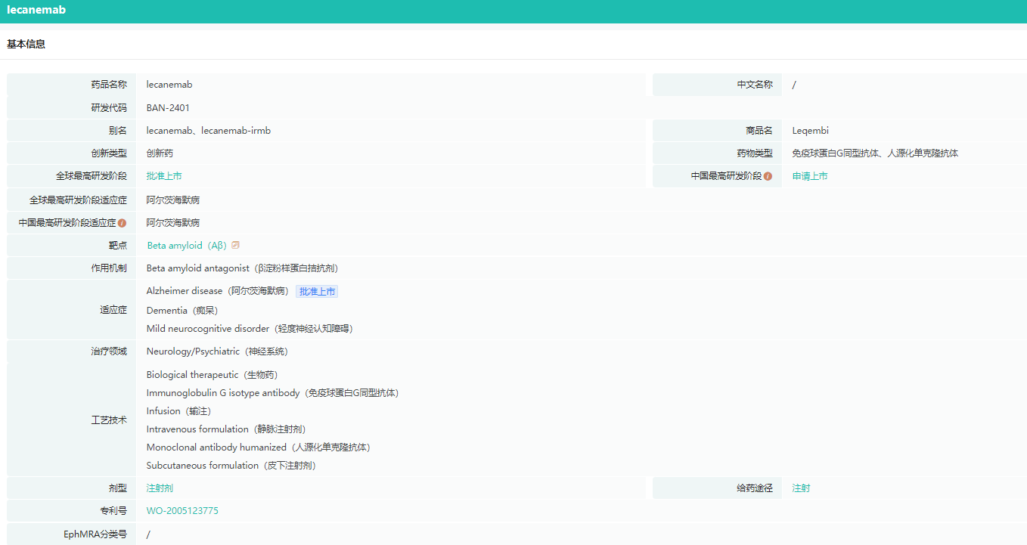Open the 注射 administration route link
This screenshot has height=545, width=1027.
coord(801,488)
